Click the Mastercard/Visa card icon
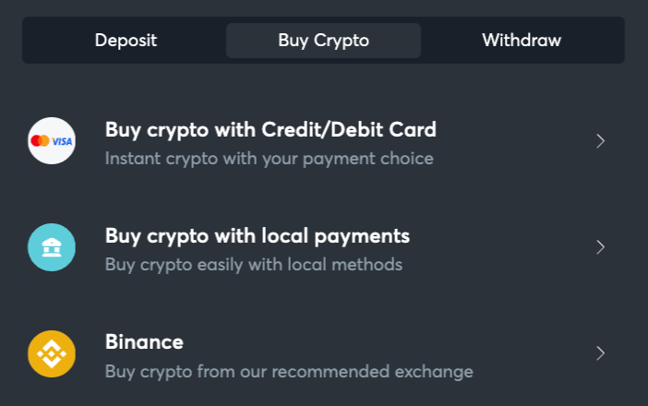 [52, 141]
